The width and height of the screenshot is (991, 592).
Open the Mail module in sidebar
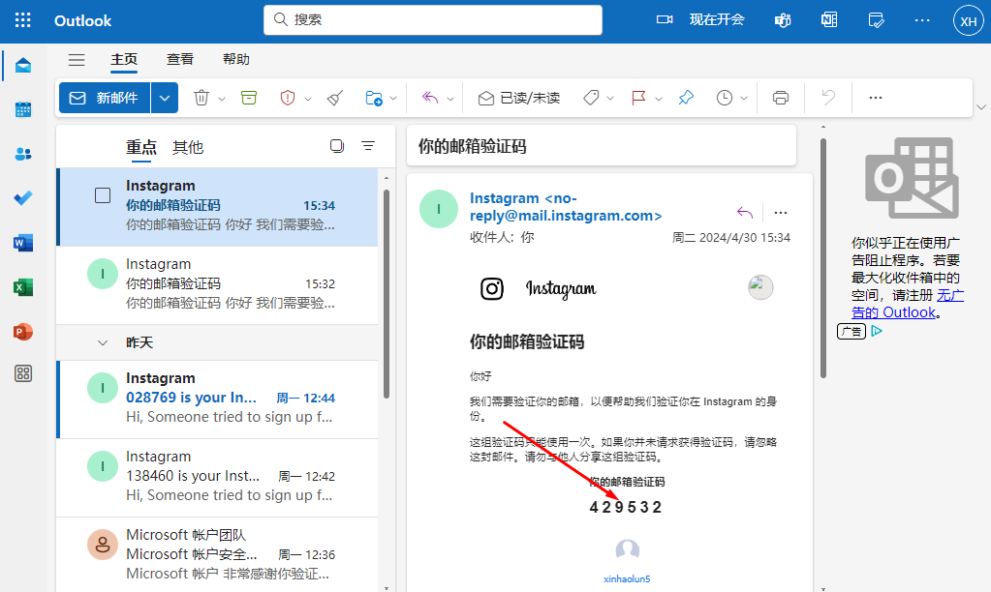coord(23,66)
